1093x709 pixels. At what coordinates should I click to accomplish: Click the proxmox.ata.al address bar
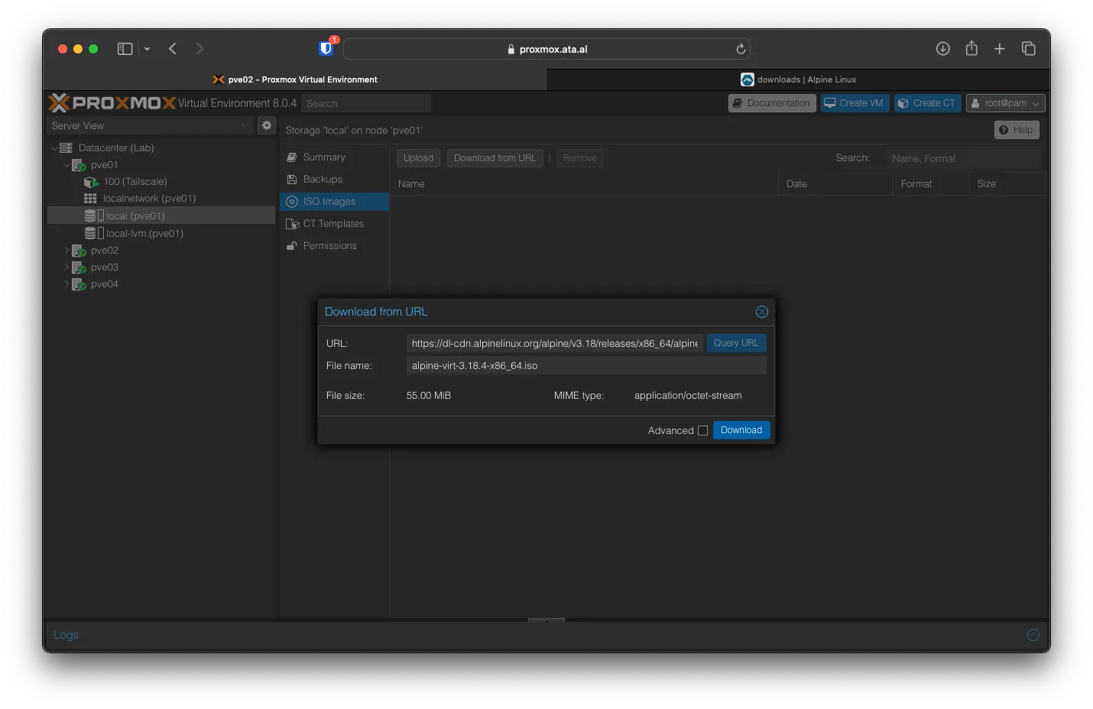pos(546,49)
